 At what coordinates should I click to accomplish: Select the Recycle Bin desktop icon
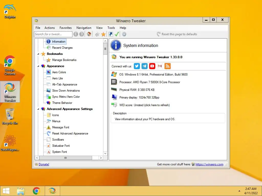pos(10,116)
